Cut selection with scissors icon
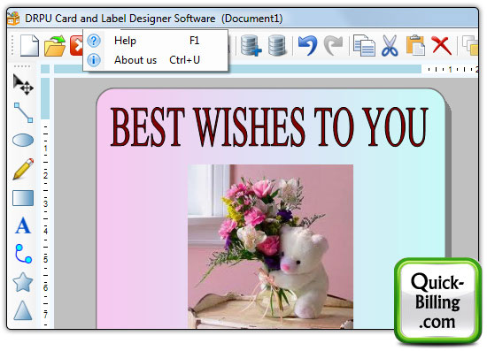The height and width of the screenshot is (351, 487). click(390, 46)
